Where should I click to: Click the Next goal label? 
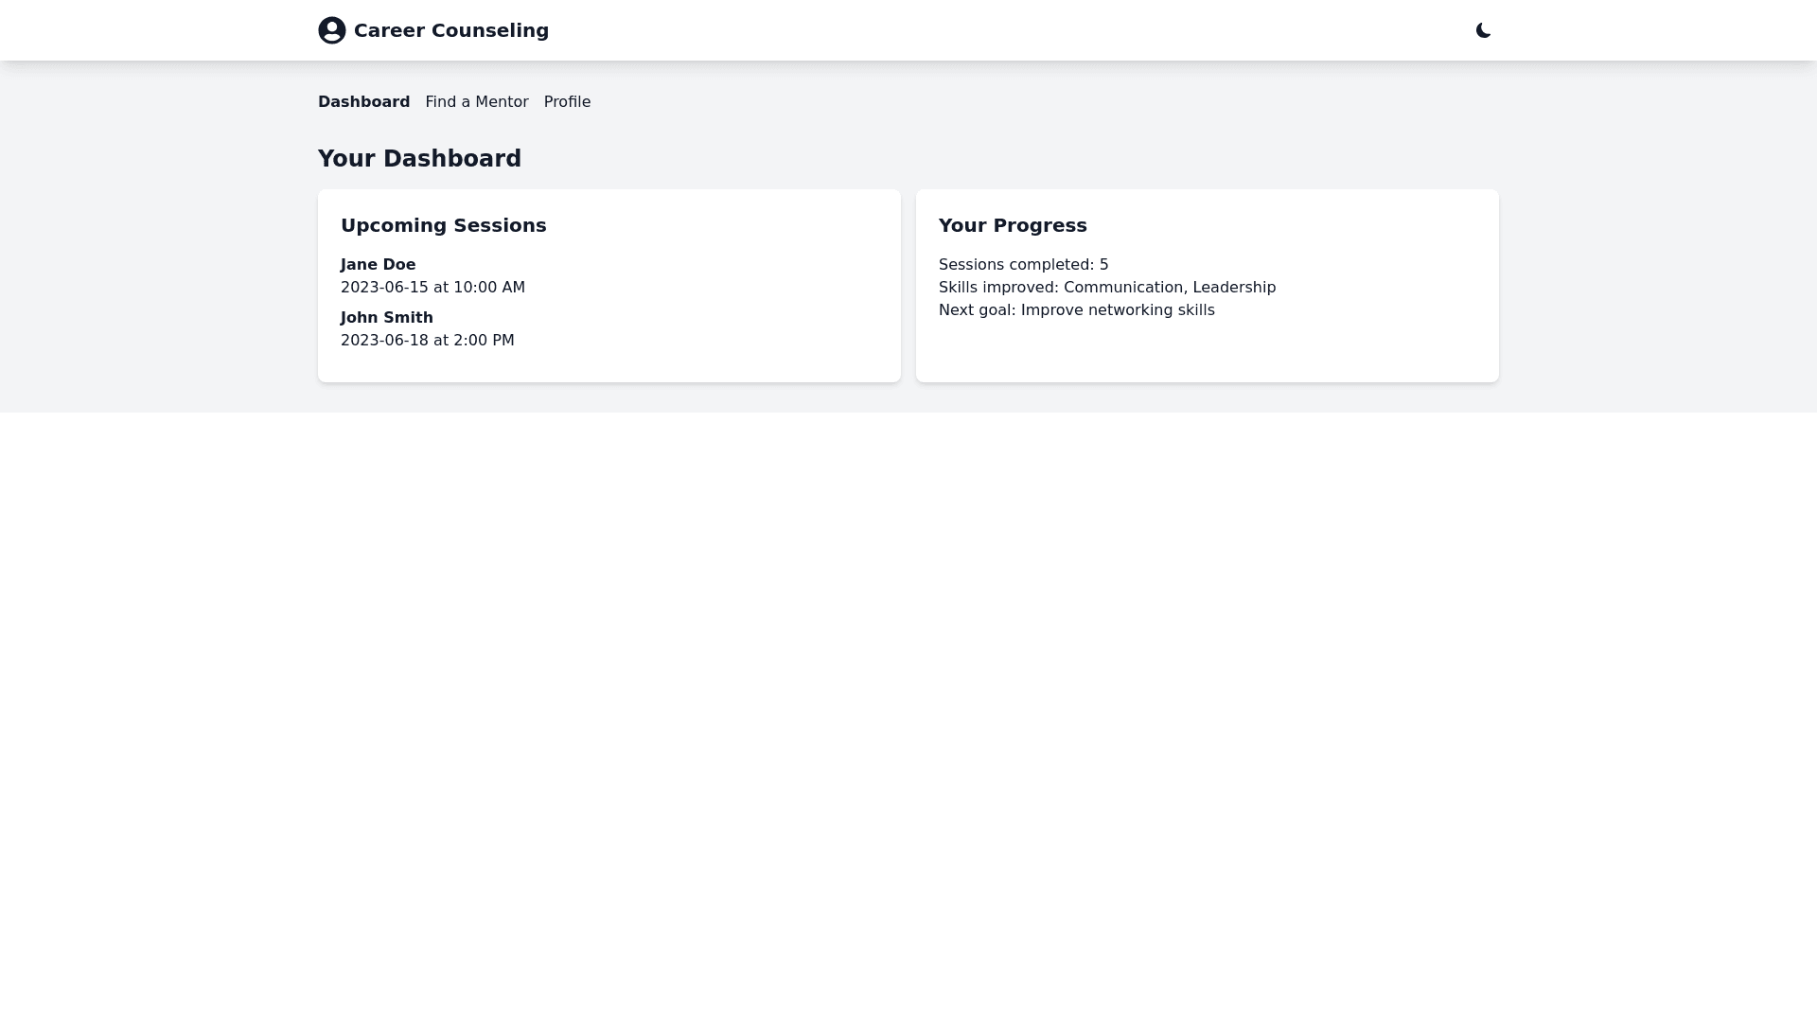(x=976, y=309)
